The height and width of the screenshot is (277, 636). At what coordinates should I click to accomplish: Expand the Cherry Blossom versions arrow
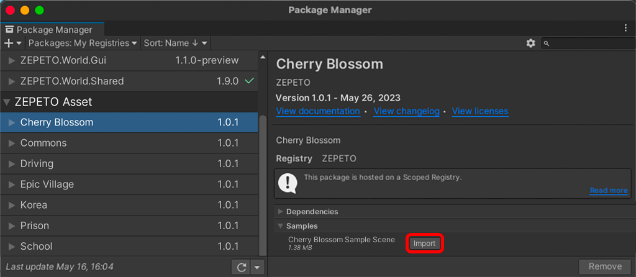[12, 122]
